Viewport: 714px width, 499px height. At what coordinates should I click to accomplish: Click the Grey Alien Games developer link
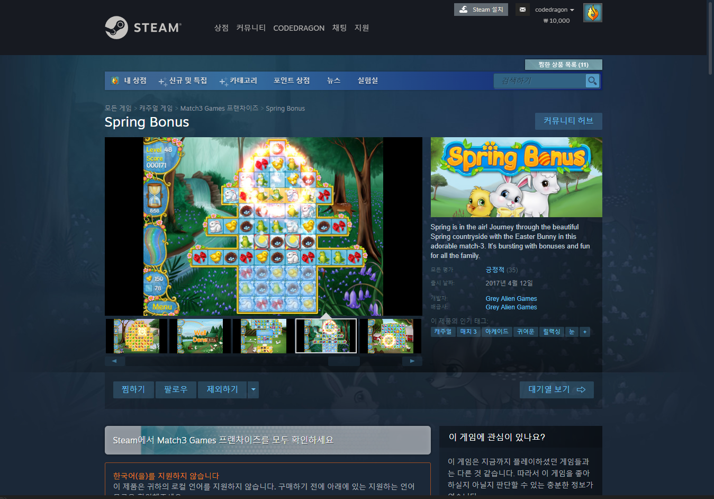coord(511,299)
